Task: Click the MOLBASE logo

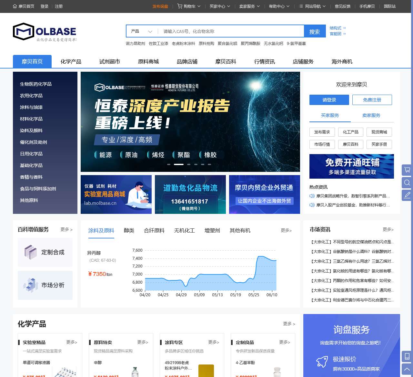Action: [x=45, y=32]
